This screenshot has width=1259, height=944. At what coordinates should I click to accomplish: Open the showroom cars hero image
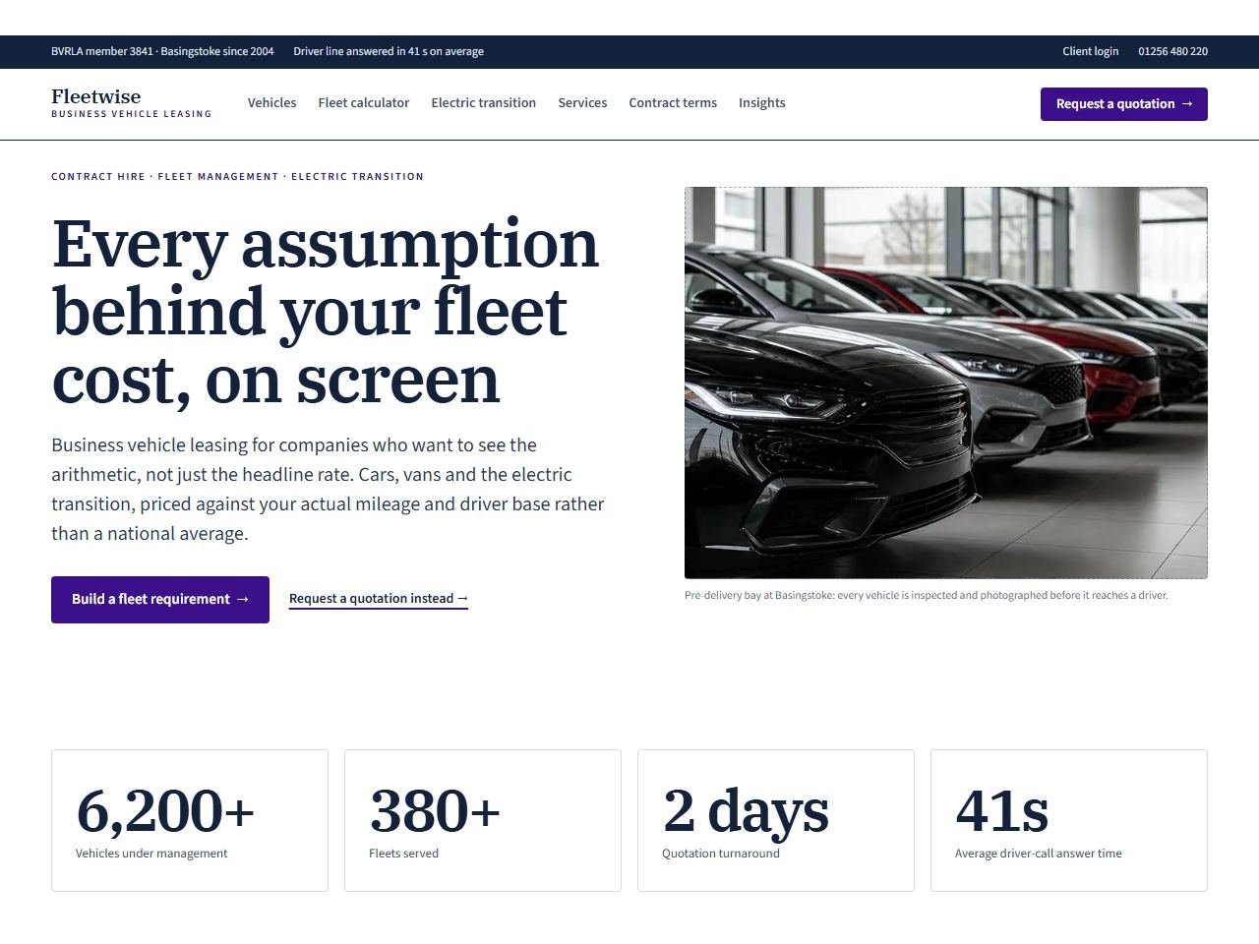945,383
